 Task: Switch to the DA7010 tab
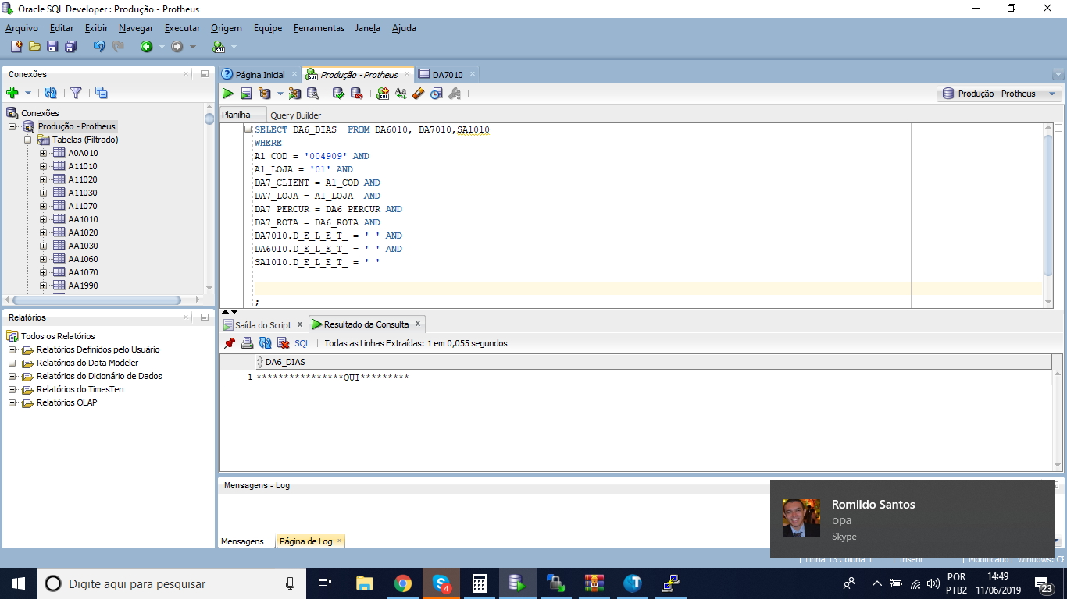point(448,75)
